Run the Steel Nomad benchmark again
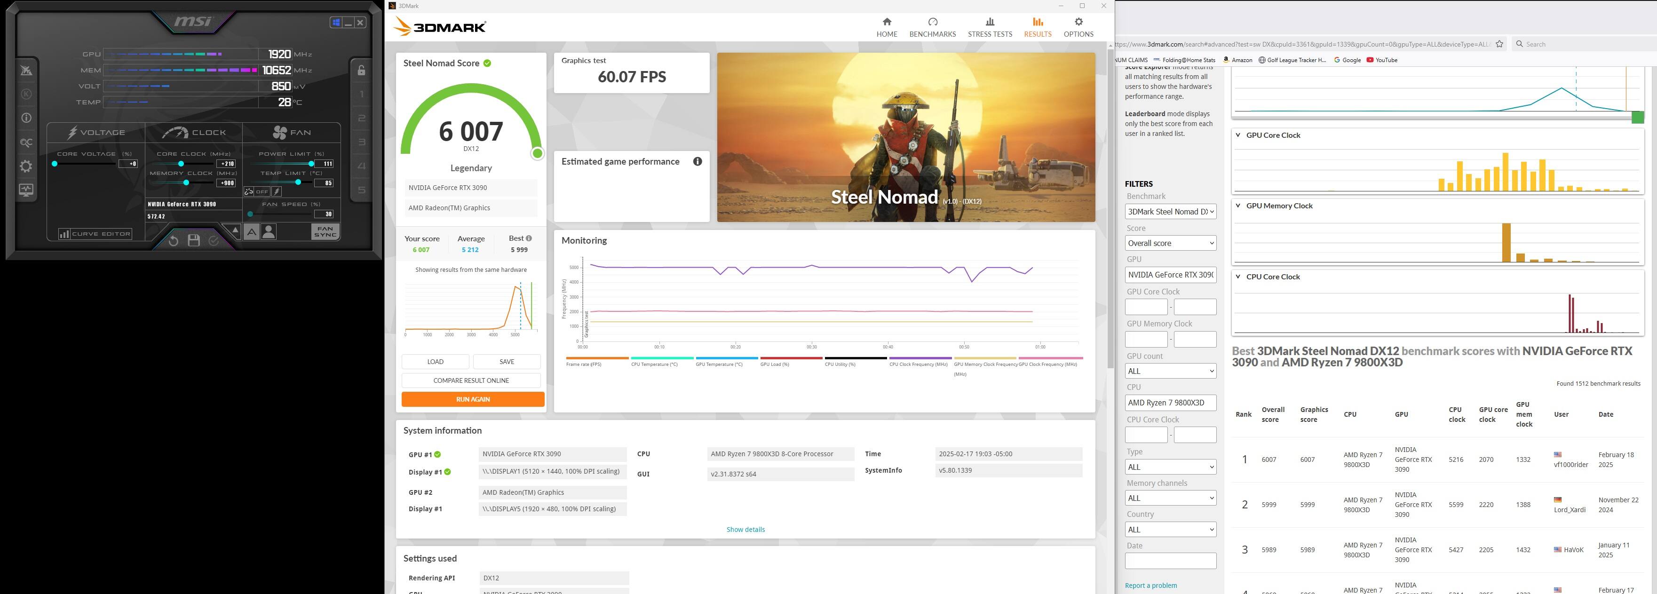 click(x=473, y=400)
